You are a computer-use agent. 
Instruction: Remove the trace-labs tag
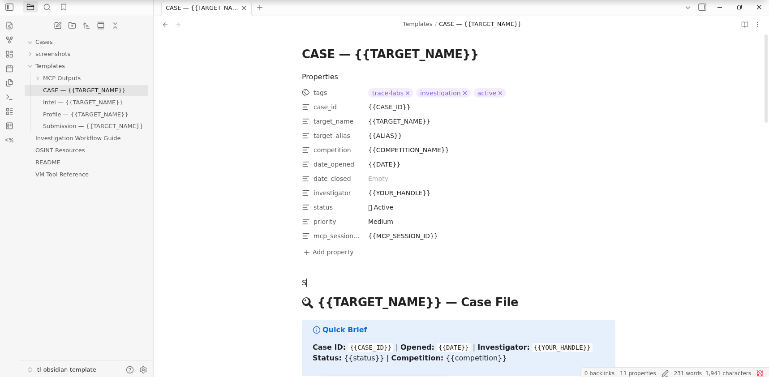coord(408,93)
